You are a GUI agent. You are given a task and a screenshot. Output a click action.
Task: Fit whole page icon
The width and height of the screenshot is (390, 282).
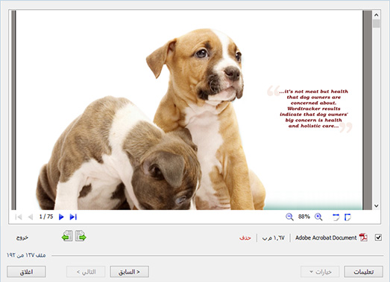(x=347, y=217)
